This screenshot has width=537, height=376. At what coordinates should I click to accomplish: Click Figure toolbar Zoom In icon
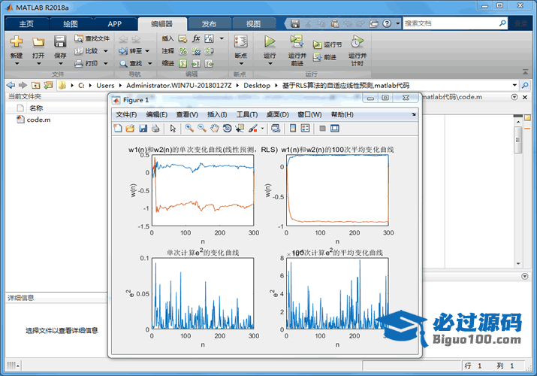point(189,128)
